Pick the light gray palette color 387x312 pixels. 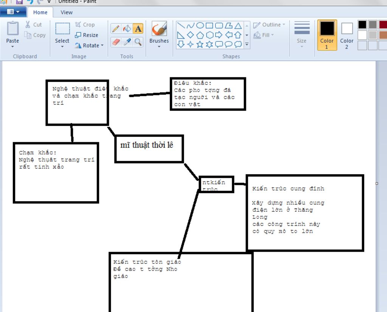click(372, 35)
